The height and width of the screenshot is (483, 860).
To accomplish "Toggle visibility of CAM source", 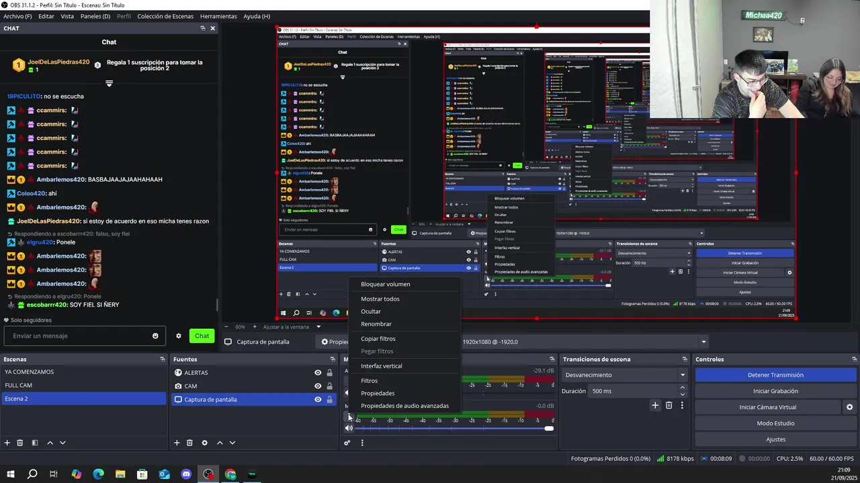I will click(318, 386).
